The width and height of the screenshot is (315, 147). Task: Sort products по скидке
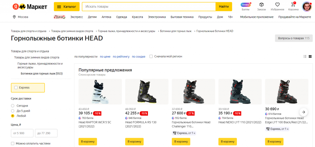click(x=139, y=57)
